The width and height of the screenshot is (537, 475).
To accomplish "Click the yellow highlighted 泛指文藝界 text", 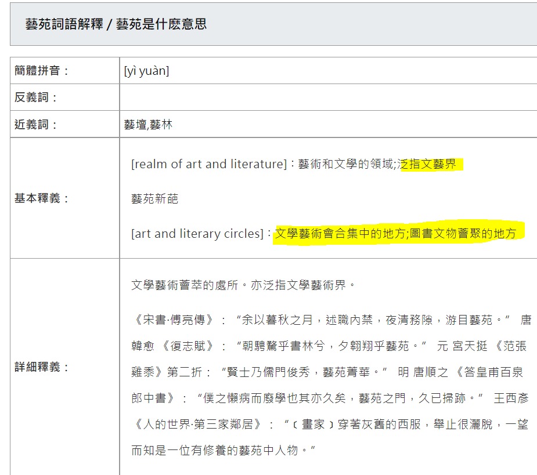I will [x=430, y=164].
